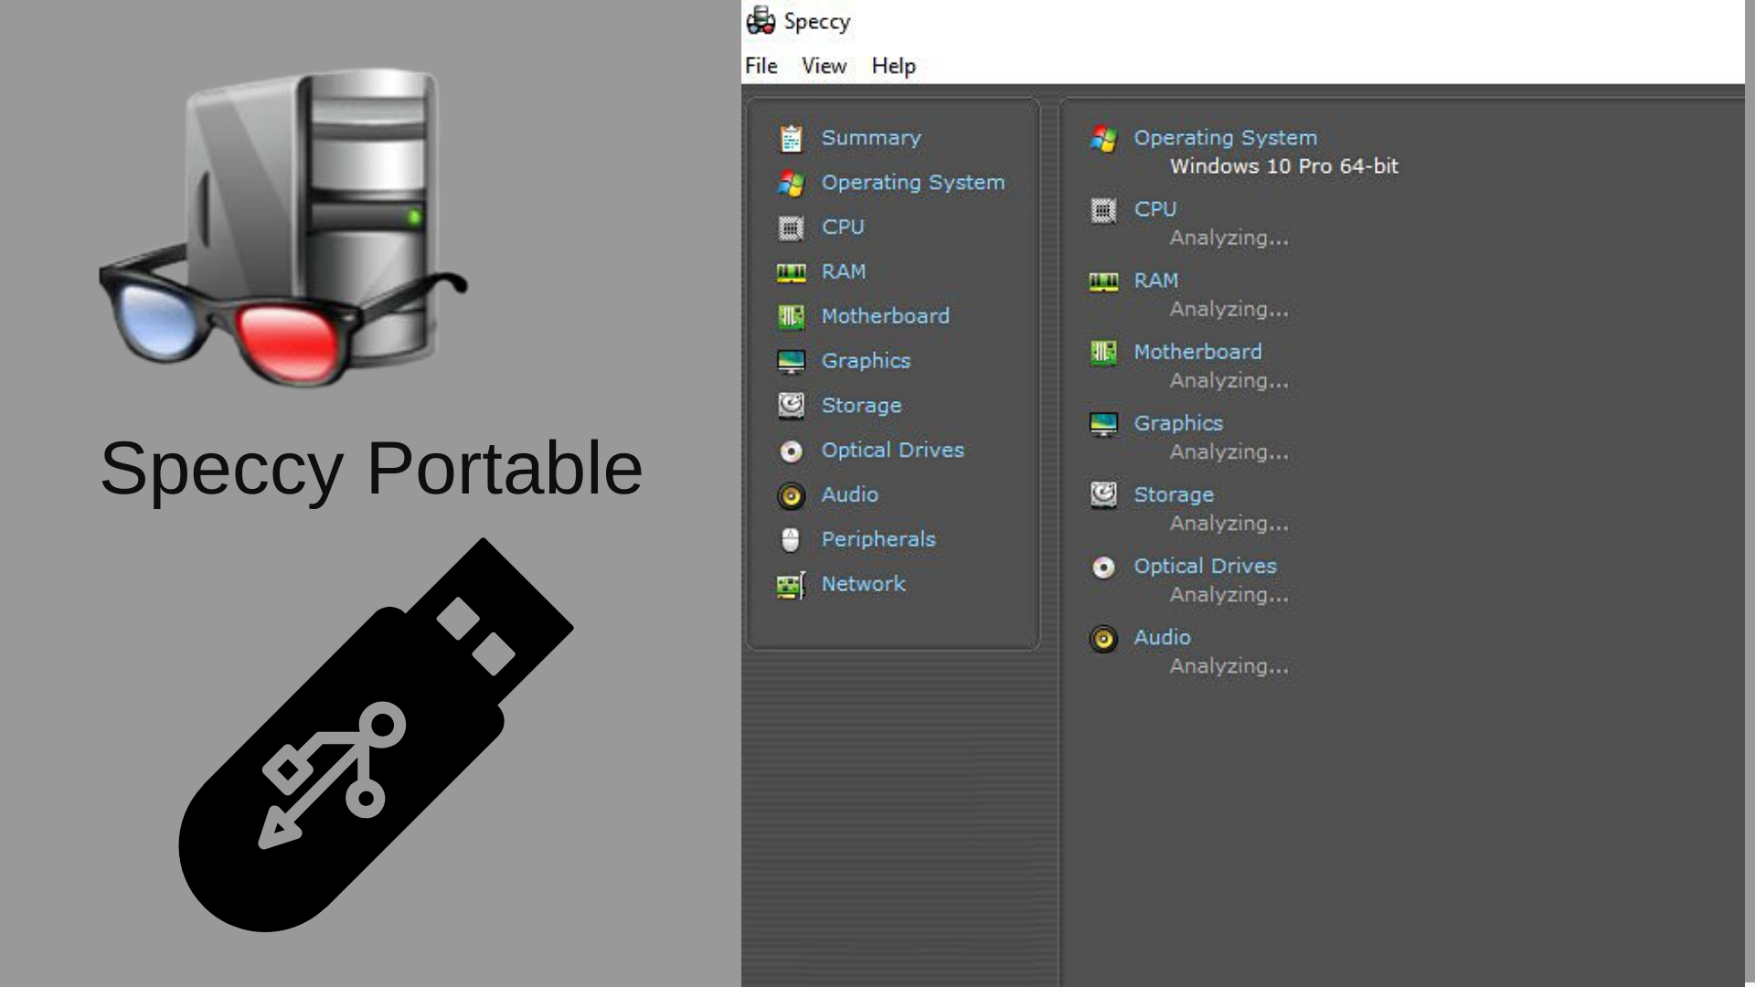Select CPU in the sidebar
Image resolution: width=1755 pixels, height=987 pixels.
coord(842,227)
